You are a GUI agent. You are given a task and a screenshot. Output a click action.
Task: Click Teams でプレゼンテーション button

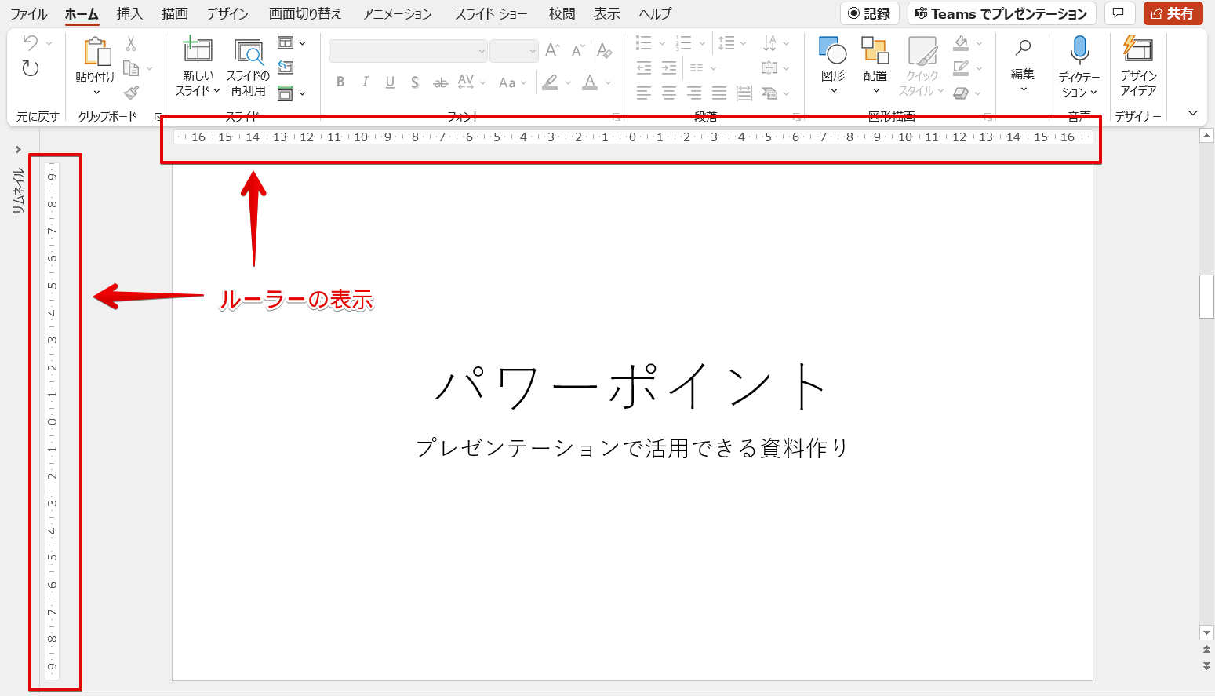click(x=1002, y=13)
